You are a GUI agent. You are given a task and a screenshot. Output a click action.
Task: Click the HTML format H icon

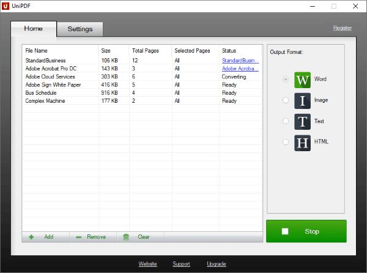click(x=302, y=143)
